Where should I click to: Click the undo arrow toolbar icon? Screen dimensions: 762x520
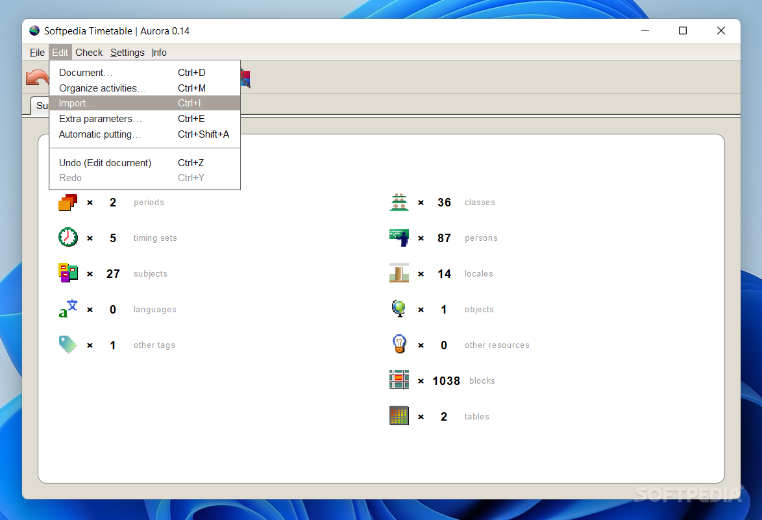click(x=38, y=77)
